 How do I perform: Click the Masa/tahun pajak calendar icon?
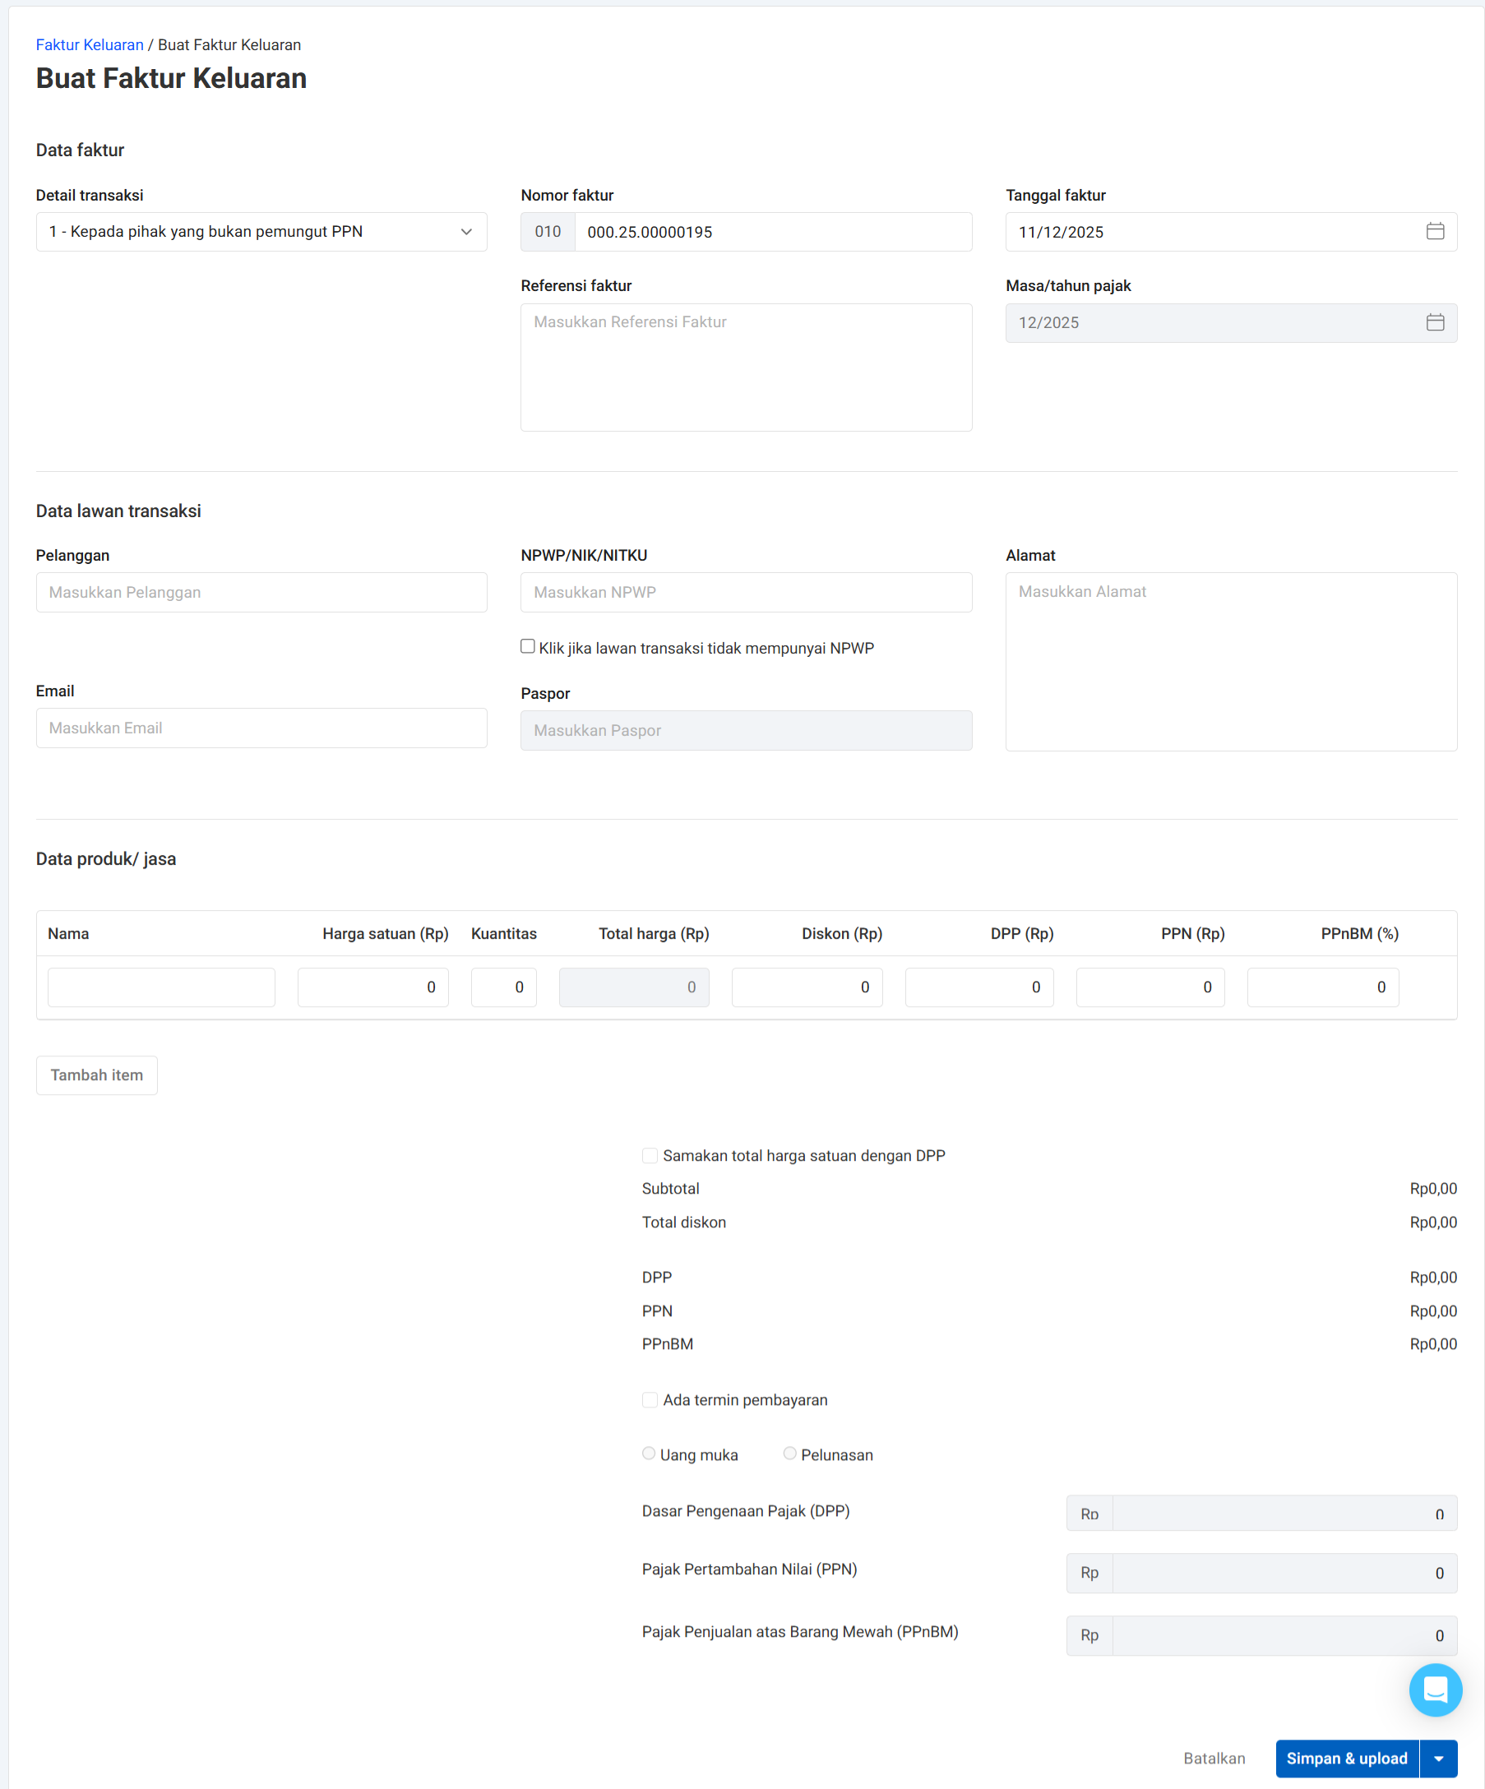point(1435,323)
